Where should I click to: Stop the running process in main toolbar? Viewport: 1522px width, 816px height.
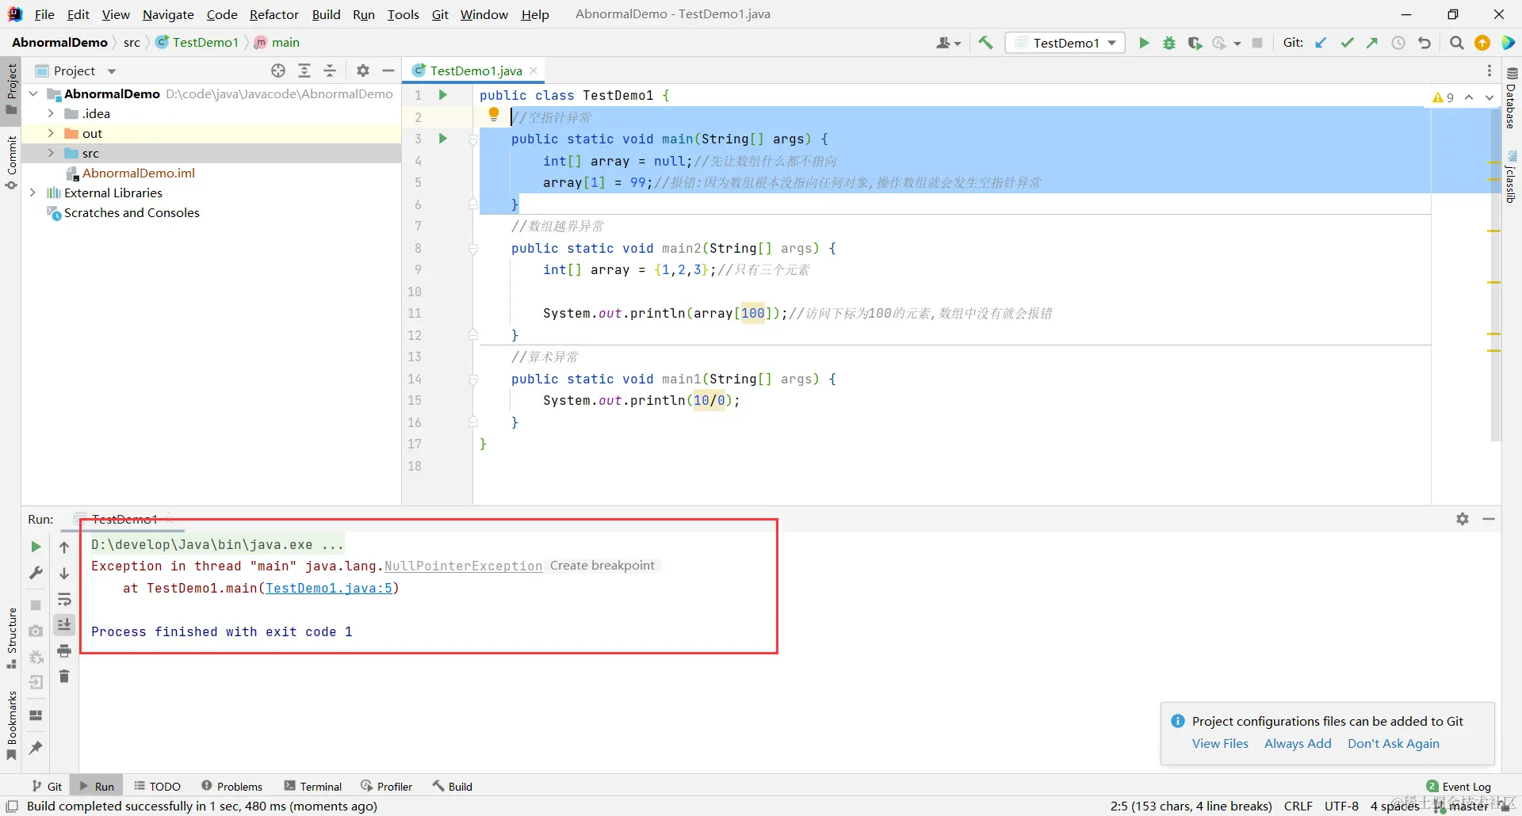pos(1257,43)
